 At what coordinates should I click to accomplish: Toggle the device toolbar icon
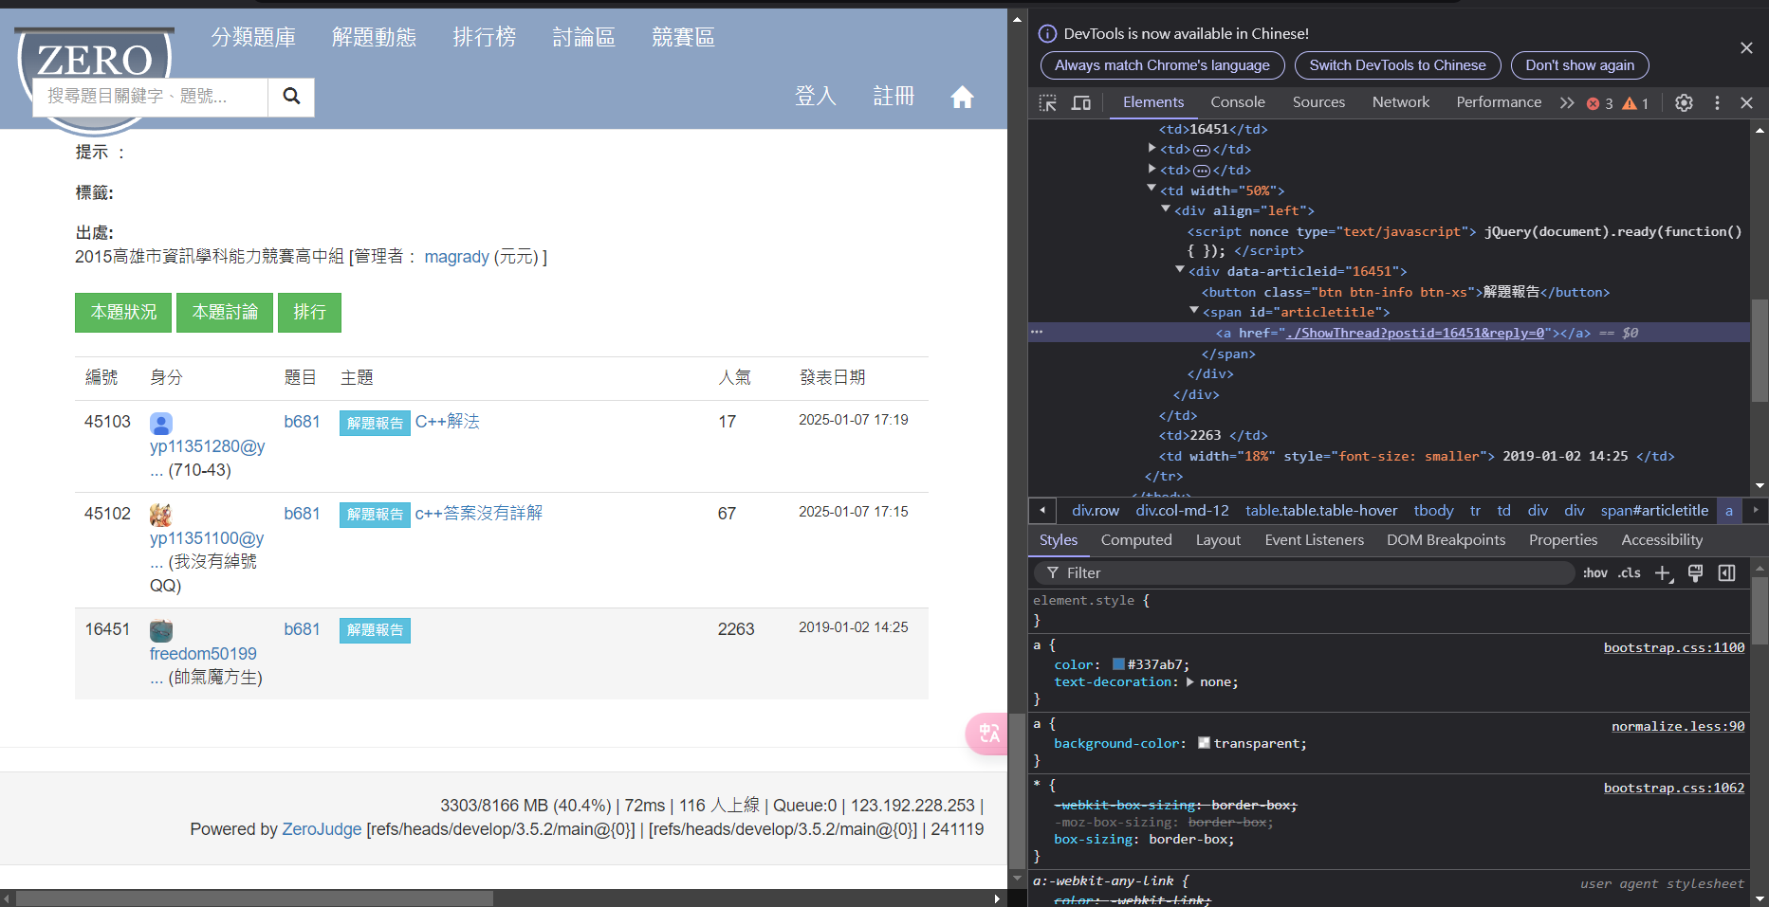(1080, 103)
